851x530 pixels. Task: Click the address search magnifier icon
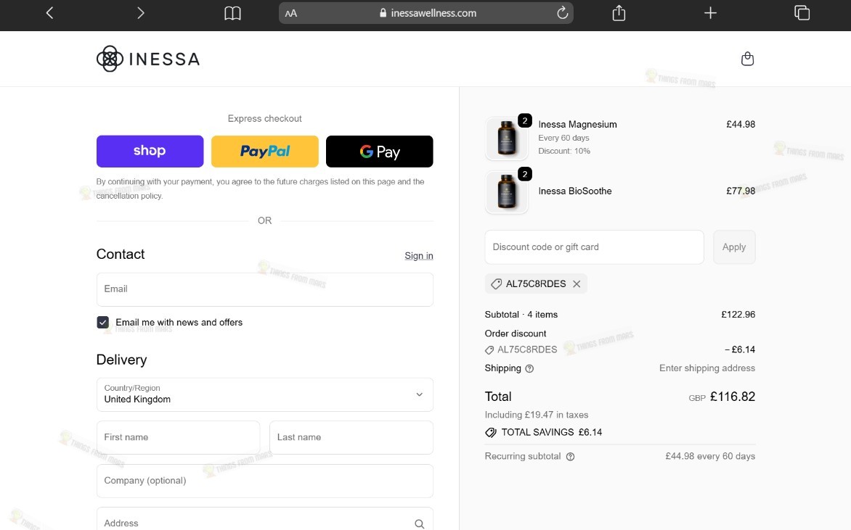point(419,523)
